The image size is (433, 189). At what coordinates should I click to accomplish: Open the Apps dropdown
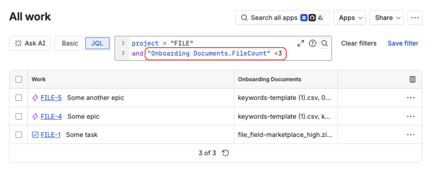[349, 18]
